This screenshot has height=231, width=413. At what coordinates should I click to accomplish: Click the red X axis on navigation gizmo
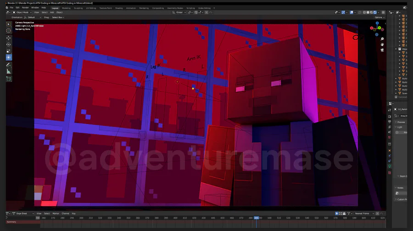[372, 28]
